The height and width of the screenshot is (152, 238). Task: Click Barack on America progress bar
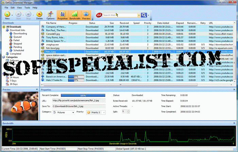(x=76, y=77)
